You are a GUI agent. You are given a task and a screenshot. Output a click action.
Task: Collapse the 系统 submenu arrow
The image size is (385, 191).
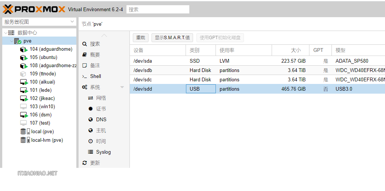click(x=122, y=87)
